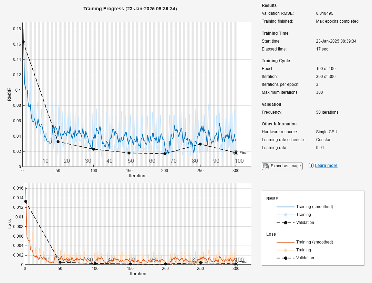
Task: Click the Loss Validation legend marker
Action: [x=286, y=258]
